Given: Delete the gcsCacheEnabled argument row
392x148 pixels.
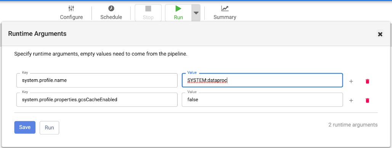Looking at the screenshot, I should pyautogui.click(x=367, y=100).
